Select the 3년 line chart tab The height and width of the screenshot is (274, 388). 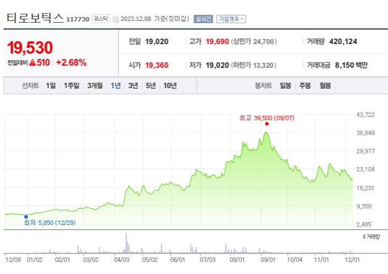[133, 85]
